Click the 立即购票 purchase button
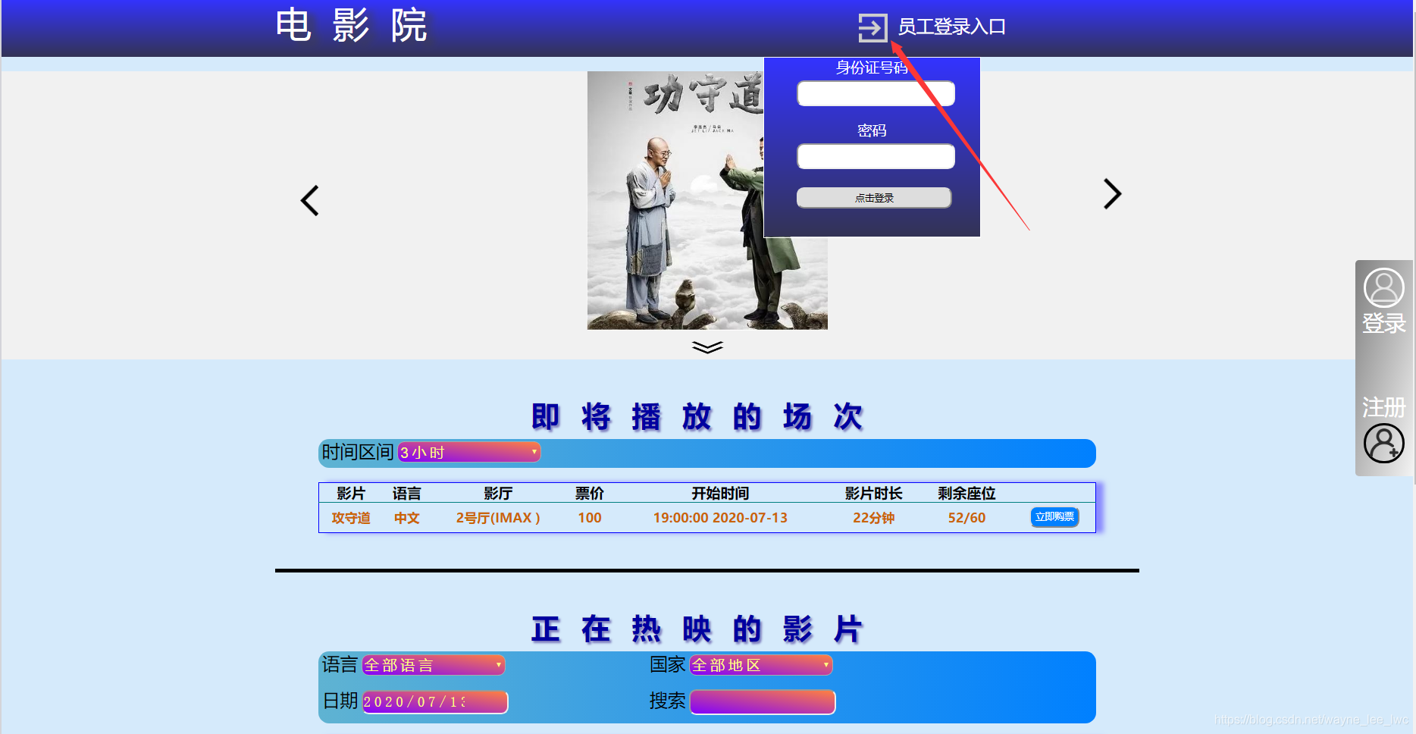This screenshot has width=1416, height=734. [1054, 516]
